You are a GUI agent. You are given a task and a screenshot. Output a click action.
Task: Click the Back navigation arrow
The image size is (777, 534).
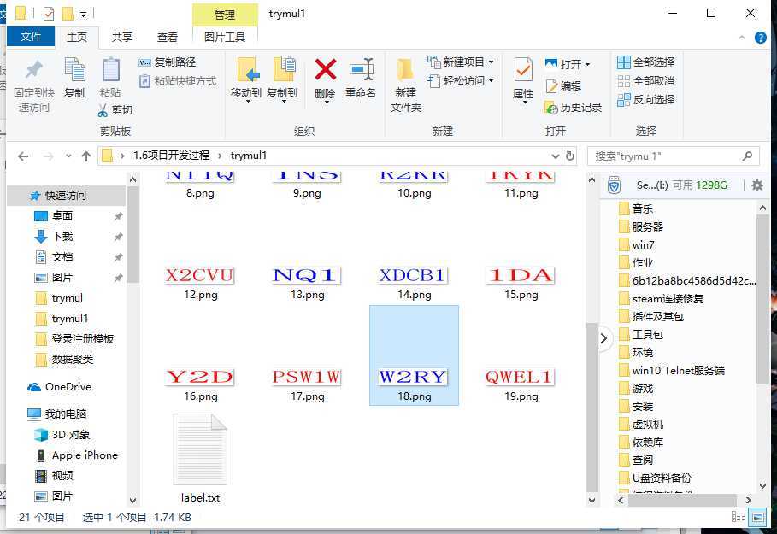pyautogui.click(x=23, y=156)
